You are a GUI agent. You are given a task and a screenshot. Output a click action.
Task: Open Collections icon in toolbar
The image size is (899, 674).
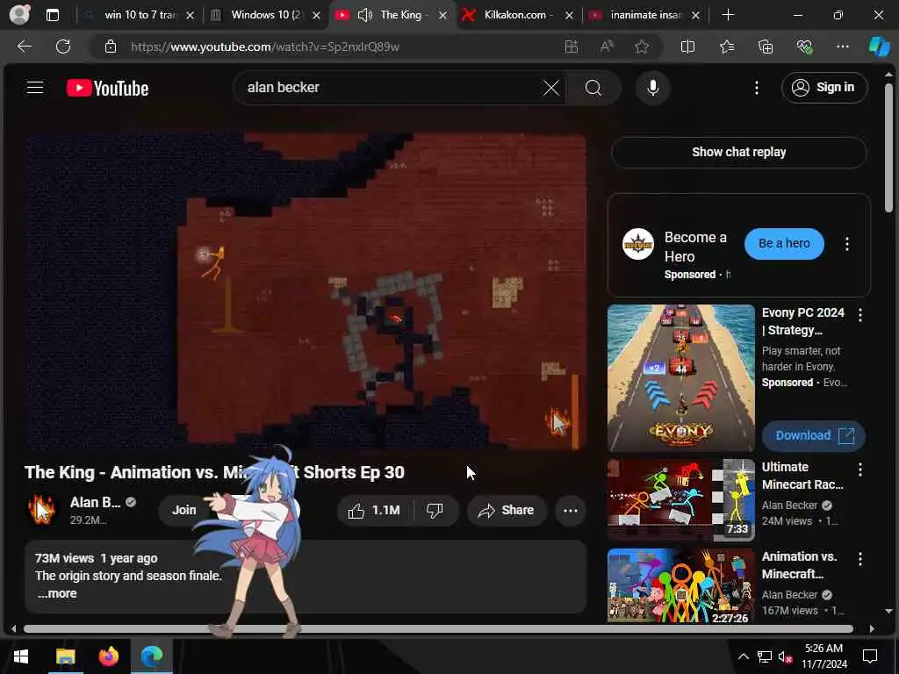[x=766, y=47]
